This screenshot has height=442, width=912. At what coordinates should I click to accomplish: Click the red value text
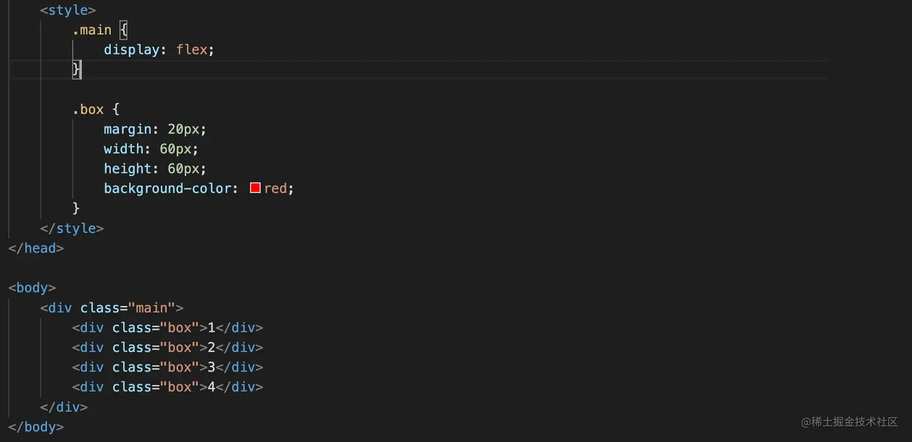point(275,189)
